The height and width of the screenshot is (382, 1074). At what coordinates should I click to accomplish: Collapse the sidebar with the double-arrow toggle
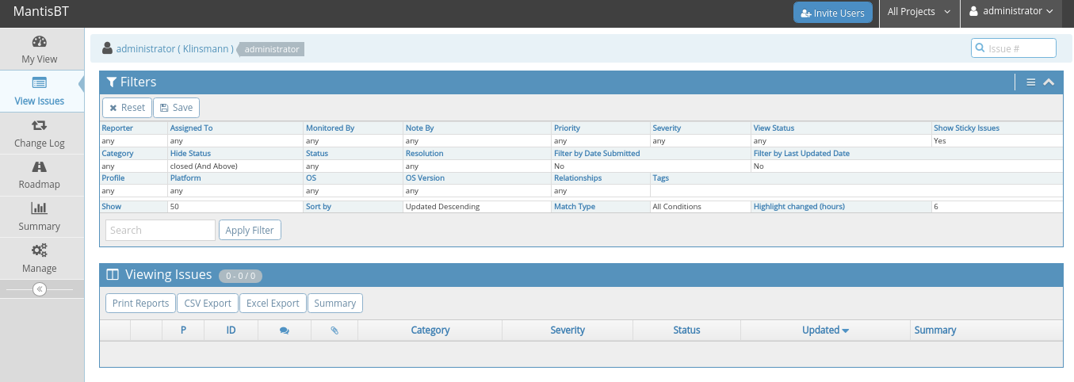pyautogui.click(x=40, y=289)
